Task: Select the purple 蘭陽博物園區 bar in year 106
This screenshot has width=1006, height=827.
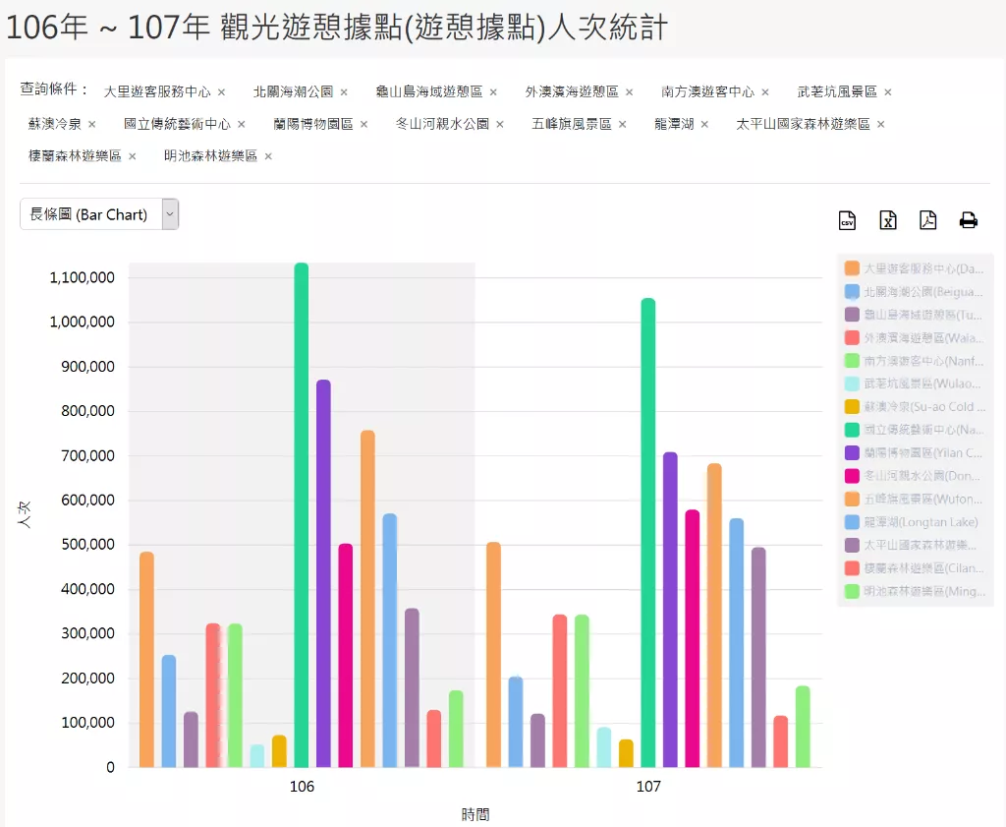Action: (x=323, y=573)
